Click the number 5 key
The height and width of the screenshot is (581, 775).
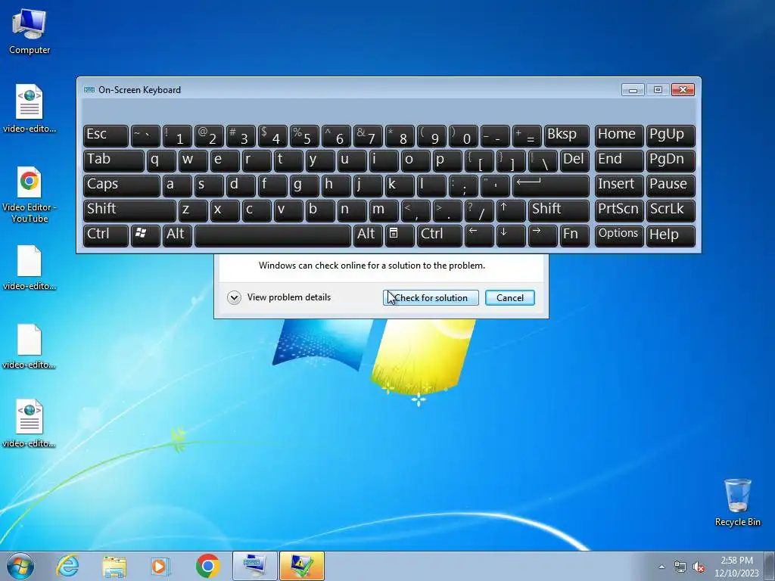tap(304, 135)
